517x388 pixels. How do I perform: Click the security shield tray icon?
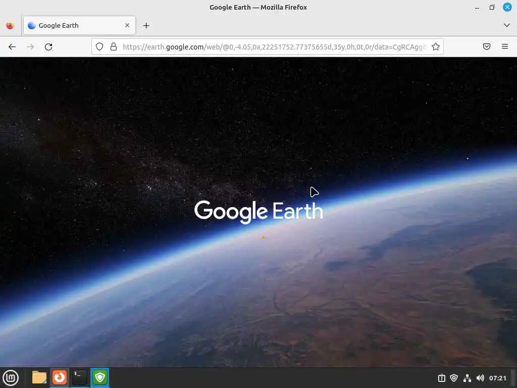pyautogui.click(x=454, y=378)
